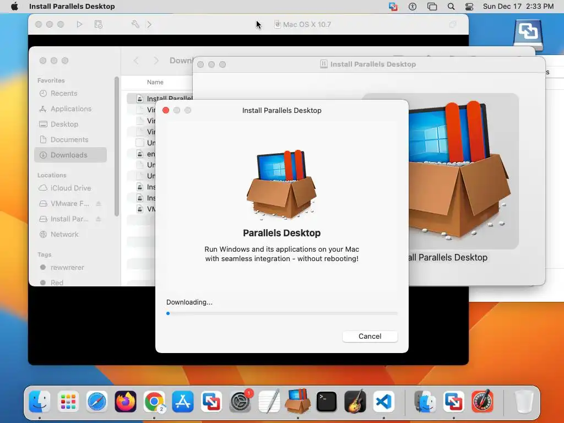Open Recents in the Finder sidebar
Screen dimensions: 564x423
tap(64, 94)
